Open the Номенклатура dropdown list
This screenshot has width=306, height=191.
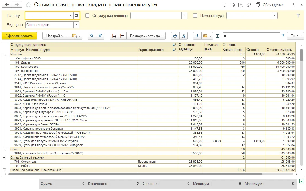coord(274,16)
